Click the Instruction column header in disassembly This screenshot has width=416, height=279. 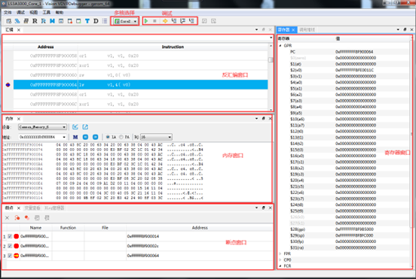click(x=173, y=47)
